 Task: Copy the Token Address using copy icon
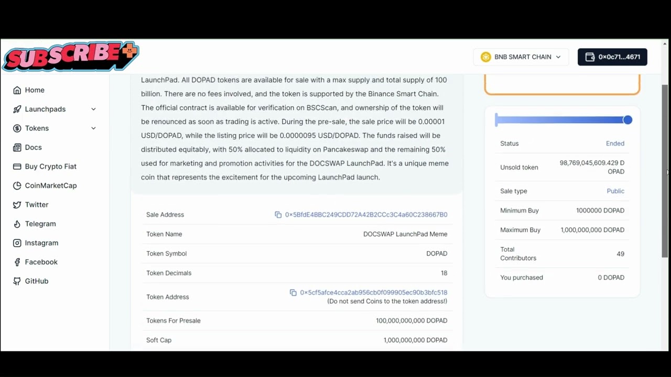[293, 293]
